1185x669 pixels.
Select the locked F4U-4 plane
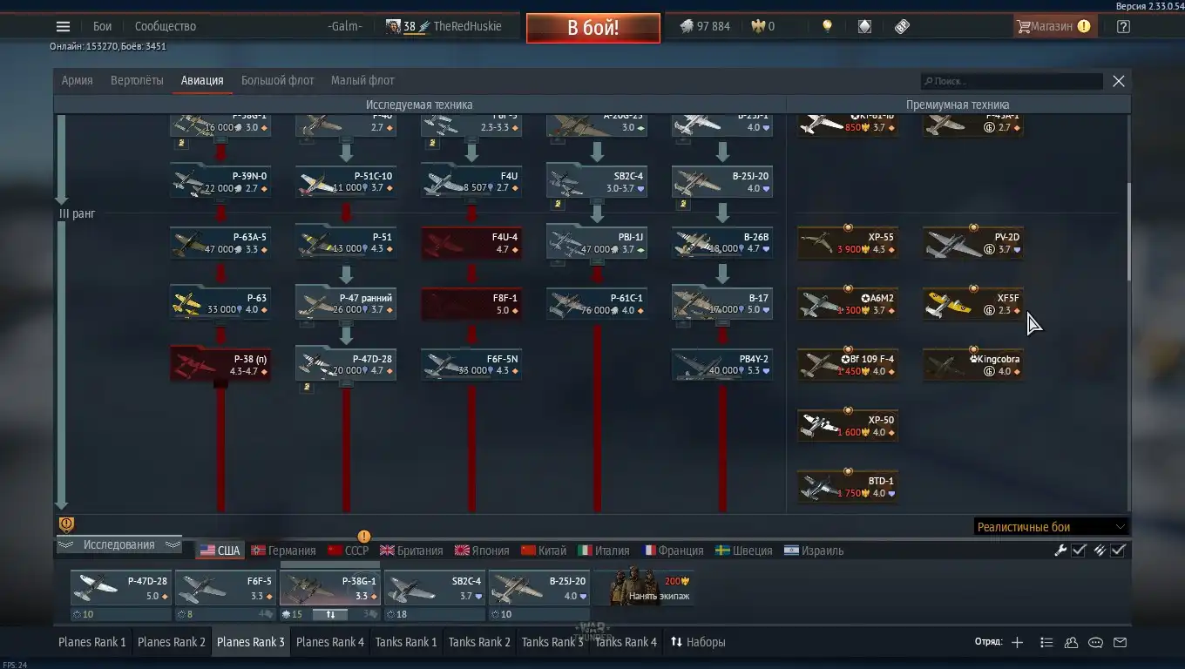click(x=471, y=243)
